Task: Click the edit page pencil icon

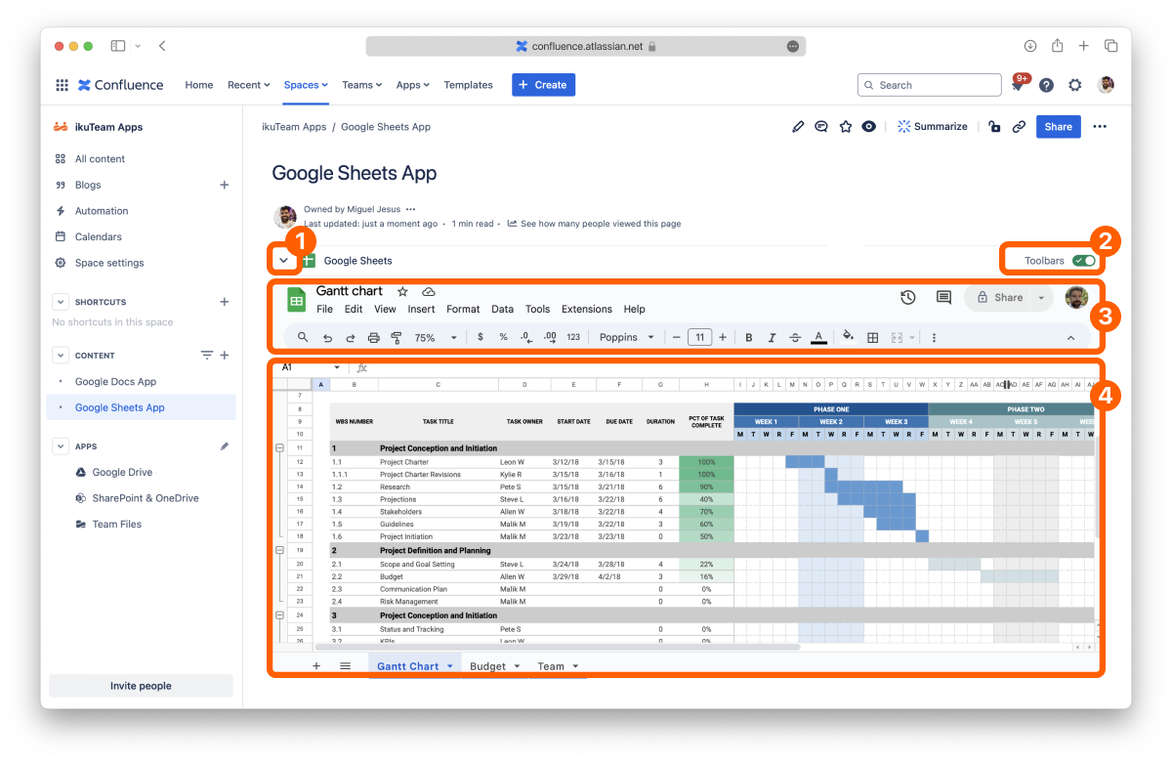Action: tap(798, 126)
